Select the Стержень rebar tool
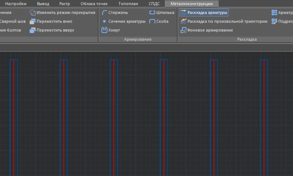The height and width of the screenshot is (176, 293). pos(115,13)
